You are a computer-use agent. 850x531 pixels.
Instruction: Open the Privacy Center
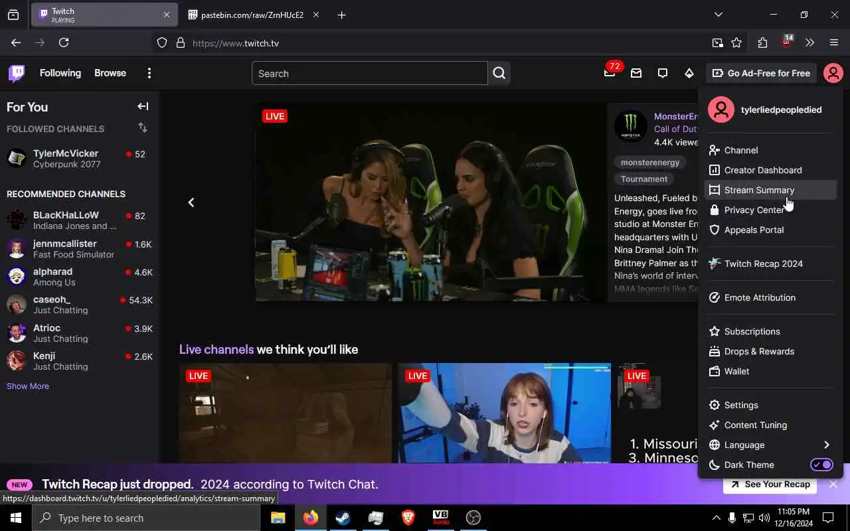pyautogui.click(x=770, y=210)
